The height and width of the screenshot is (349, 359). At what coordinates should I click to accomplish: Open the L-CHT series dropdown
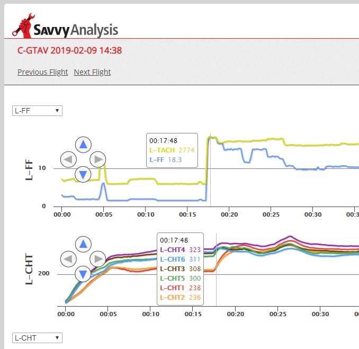pyautogui.click(x=37, y=337)
